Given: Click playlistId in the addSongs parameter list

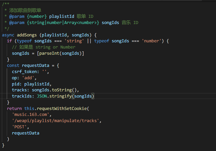Looking at the screenshot, I should click(54, 35).
